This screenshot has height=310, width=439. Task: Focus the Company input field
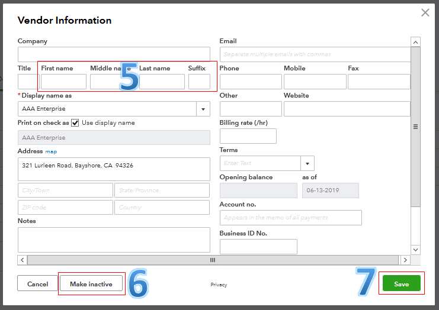(x=114, y=54)
